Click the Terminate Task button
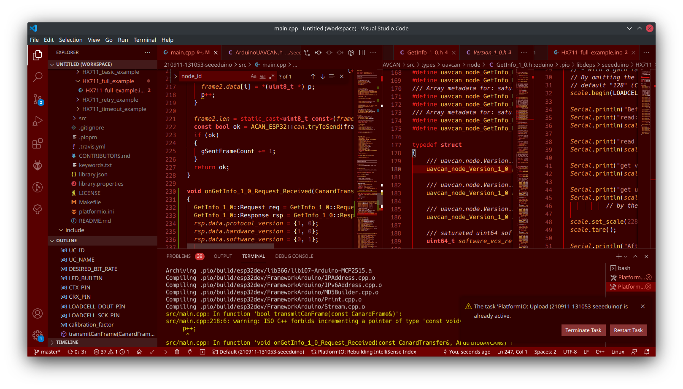The image size is (683, 389). (583, 330)
